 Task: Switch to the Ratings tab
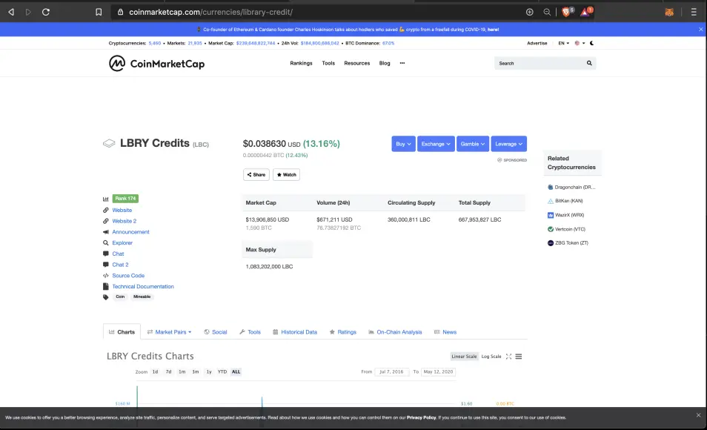[342, 332]
